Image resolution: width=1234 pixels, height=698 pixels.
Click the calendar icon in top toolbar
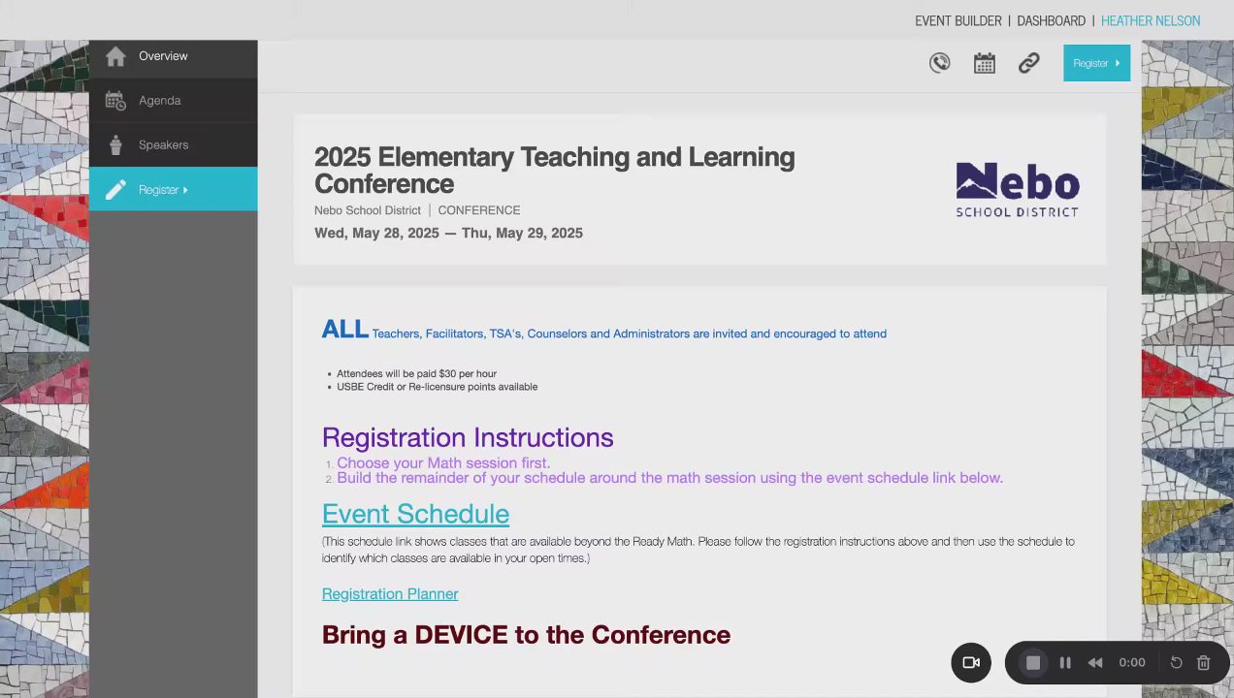(985, 63)
